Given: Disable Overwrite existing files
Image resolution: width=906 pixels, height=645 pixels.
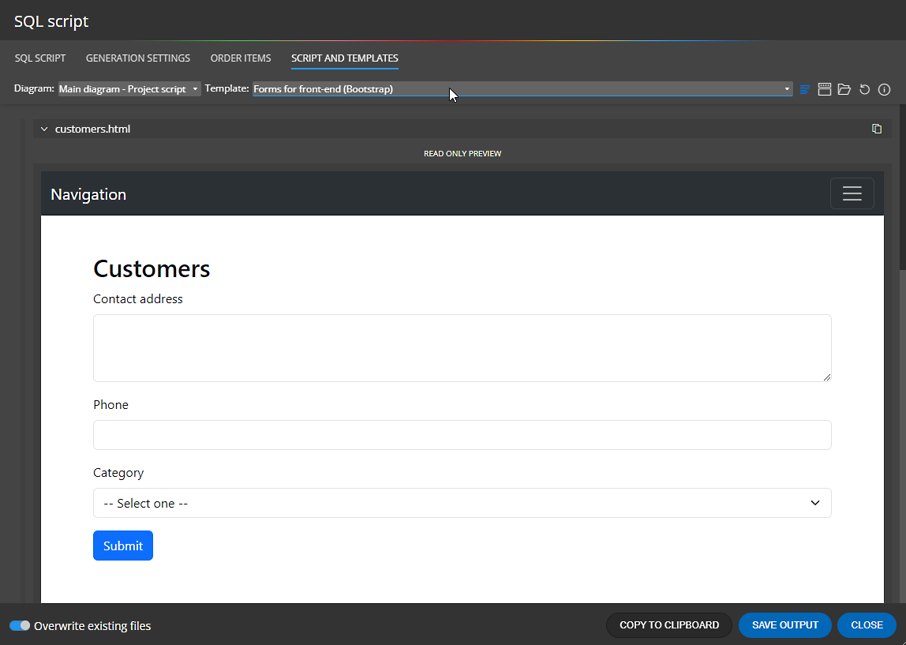Looking at the screenshot, I should click(20, 624).
